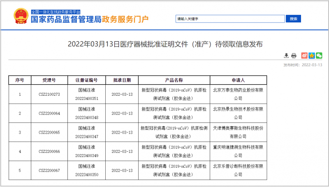This screenshot has height=187, width=329.
Task: Share via the green WeChat icon
Action: [x=319, y=55]
